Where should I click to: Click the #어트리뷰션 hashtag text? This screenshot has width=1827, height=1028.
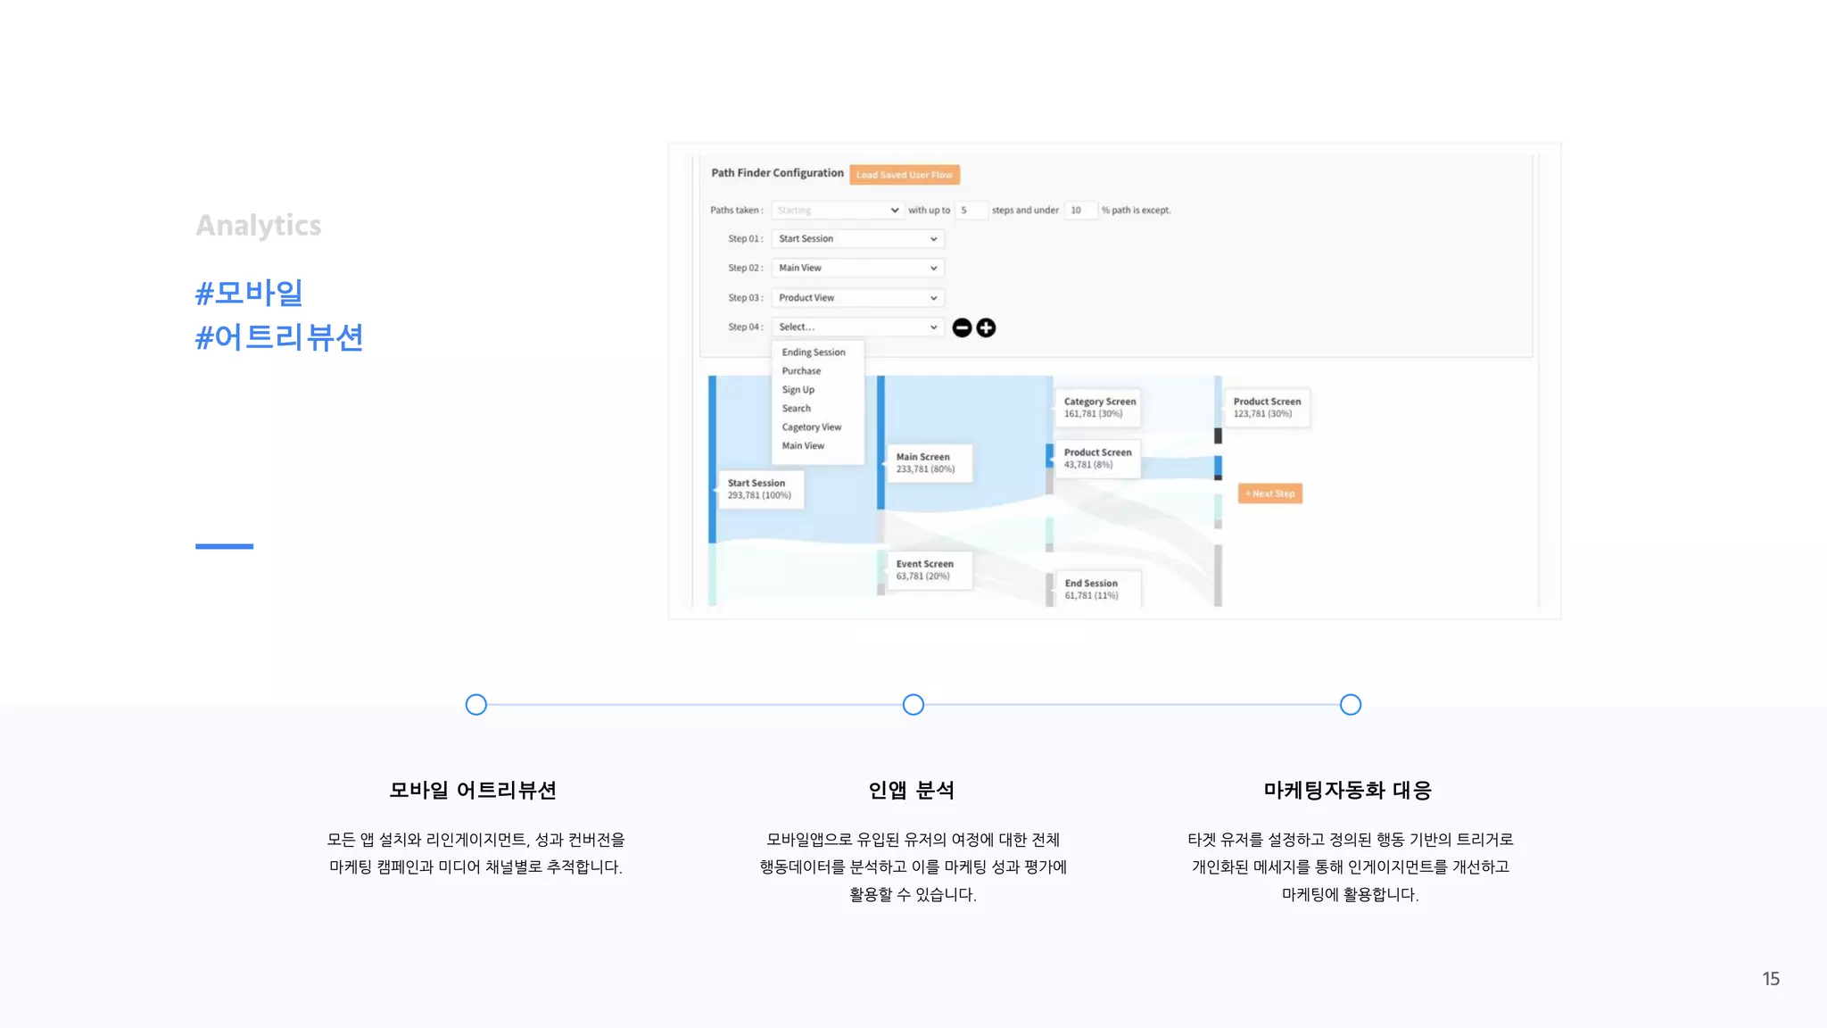(x=279, y=337)
